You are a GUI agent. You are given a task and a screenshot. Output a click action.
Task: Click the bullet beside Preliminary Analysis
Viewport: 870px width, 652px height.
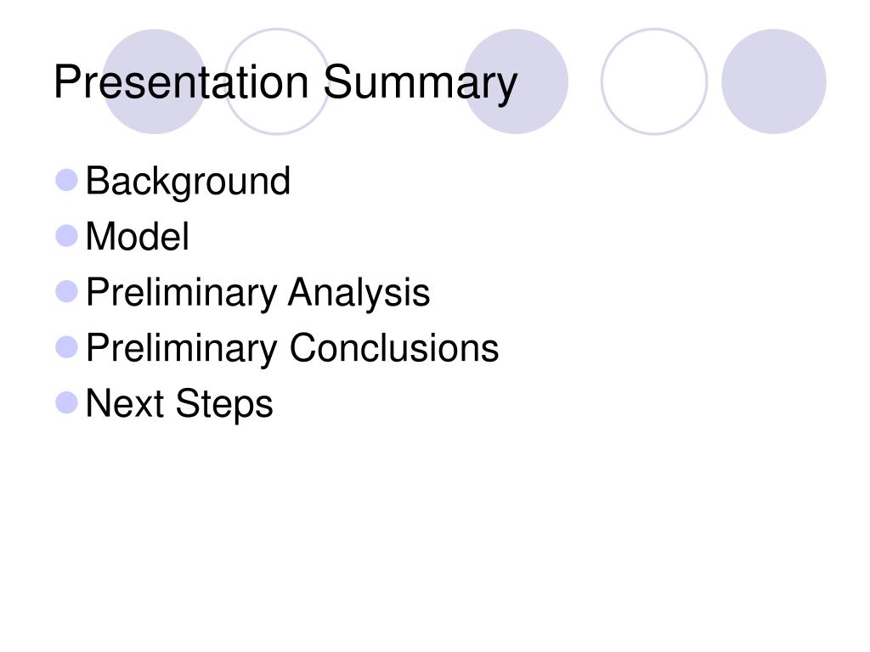click(x=66, y=292)
